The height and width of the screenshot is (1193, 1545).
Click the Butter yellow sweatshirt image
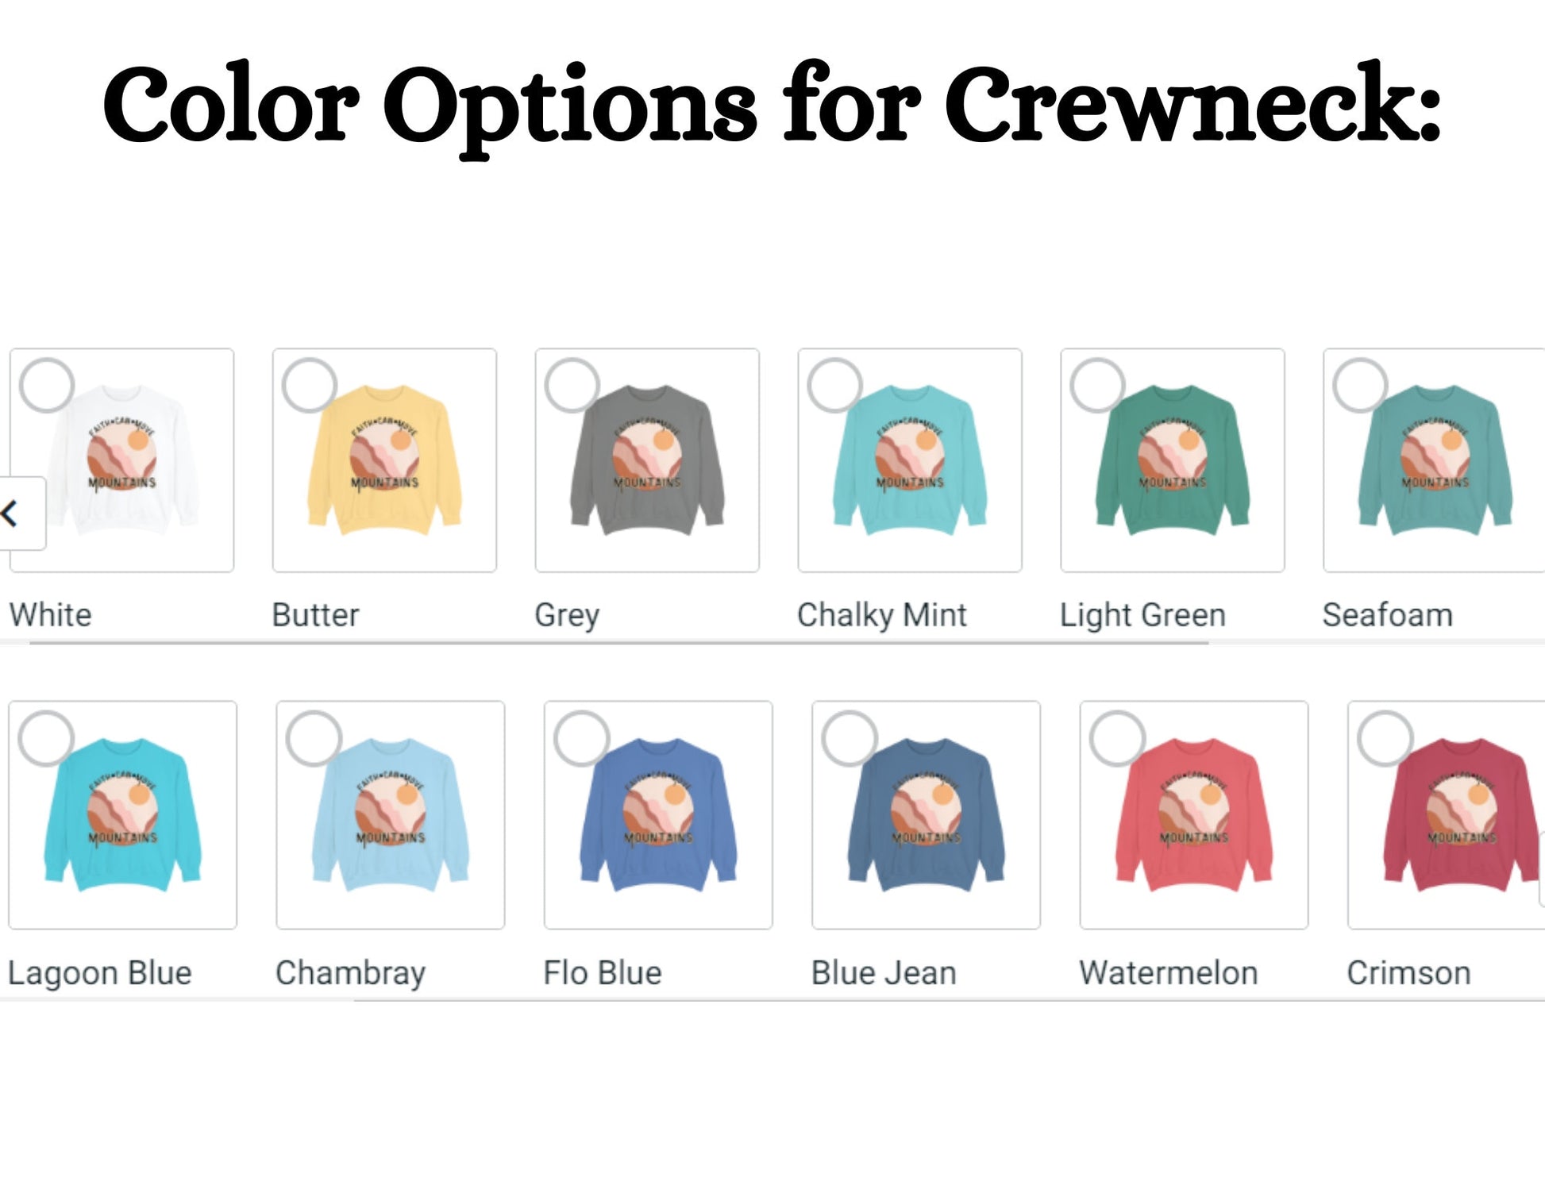click(384, 460)
